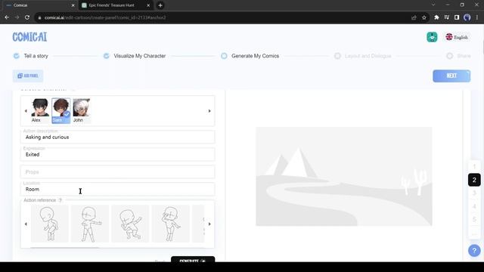Go forward in browser history
This screenshot has height=272, width=484.
pyautogui.click(x=17, y=17)
